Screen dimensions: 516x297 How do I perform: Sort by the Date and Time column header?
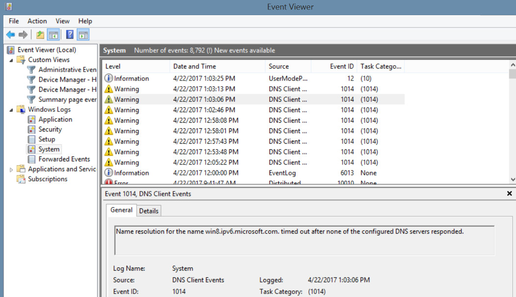217,67
